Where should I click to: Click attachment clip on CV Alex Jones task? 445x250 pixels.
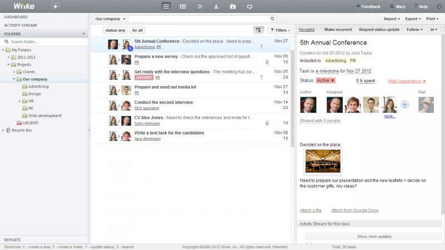pos(267,123)
